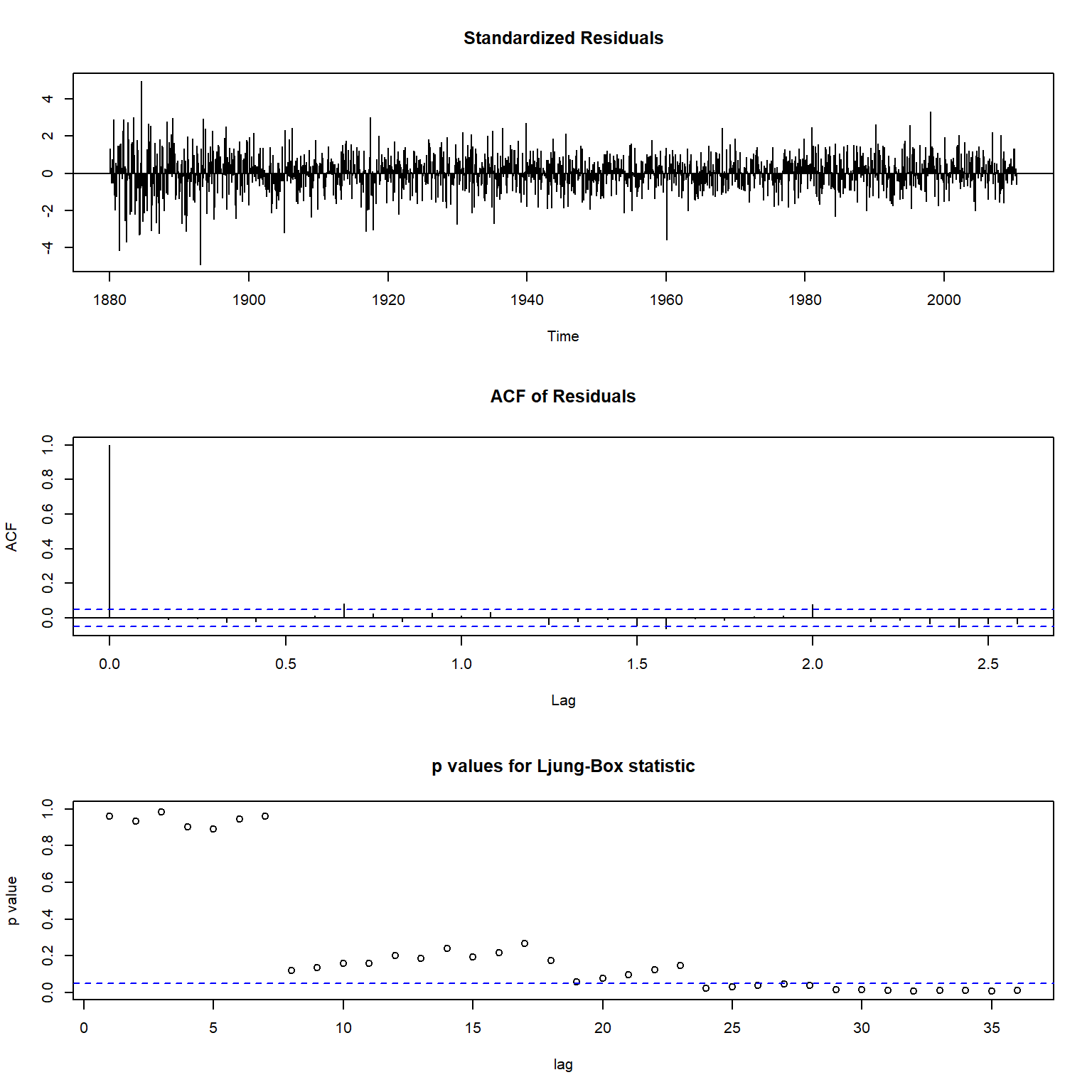Click the lag-0 ACF spike reaching 1.0

click(x=109, y=531)
